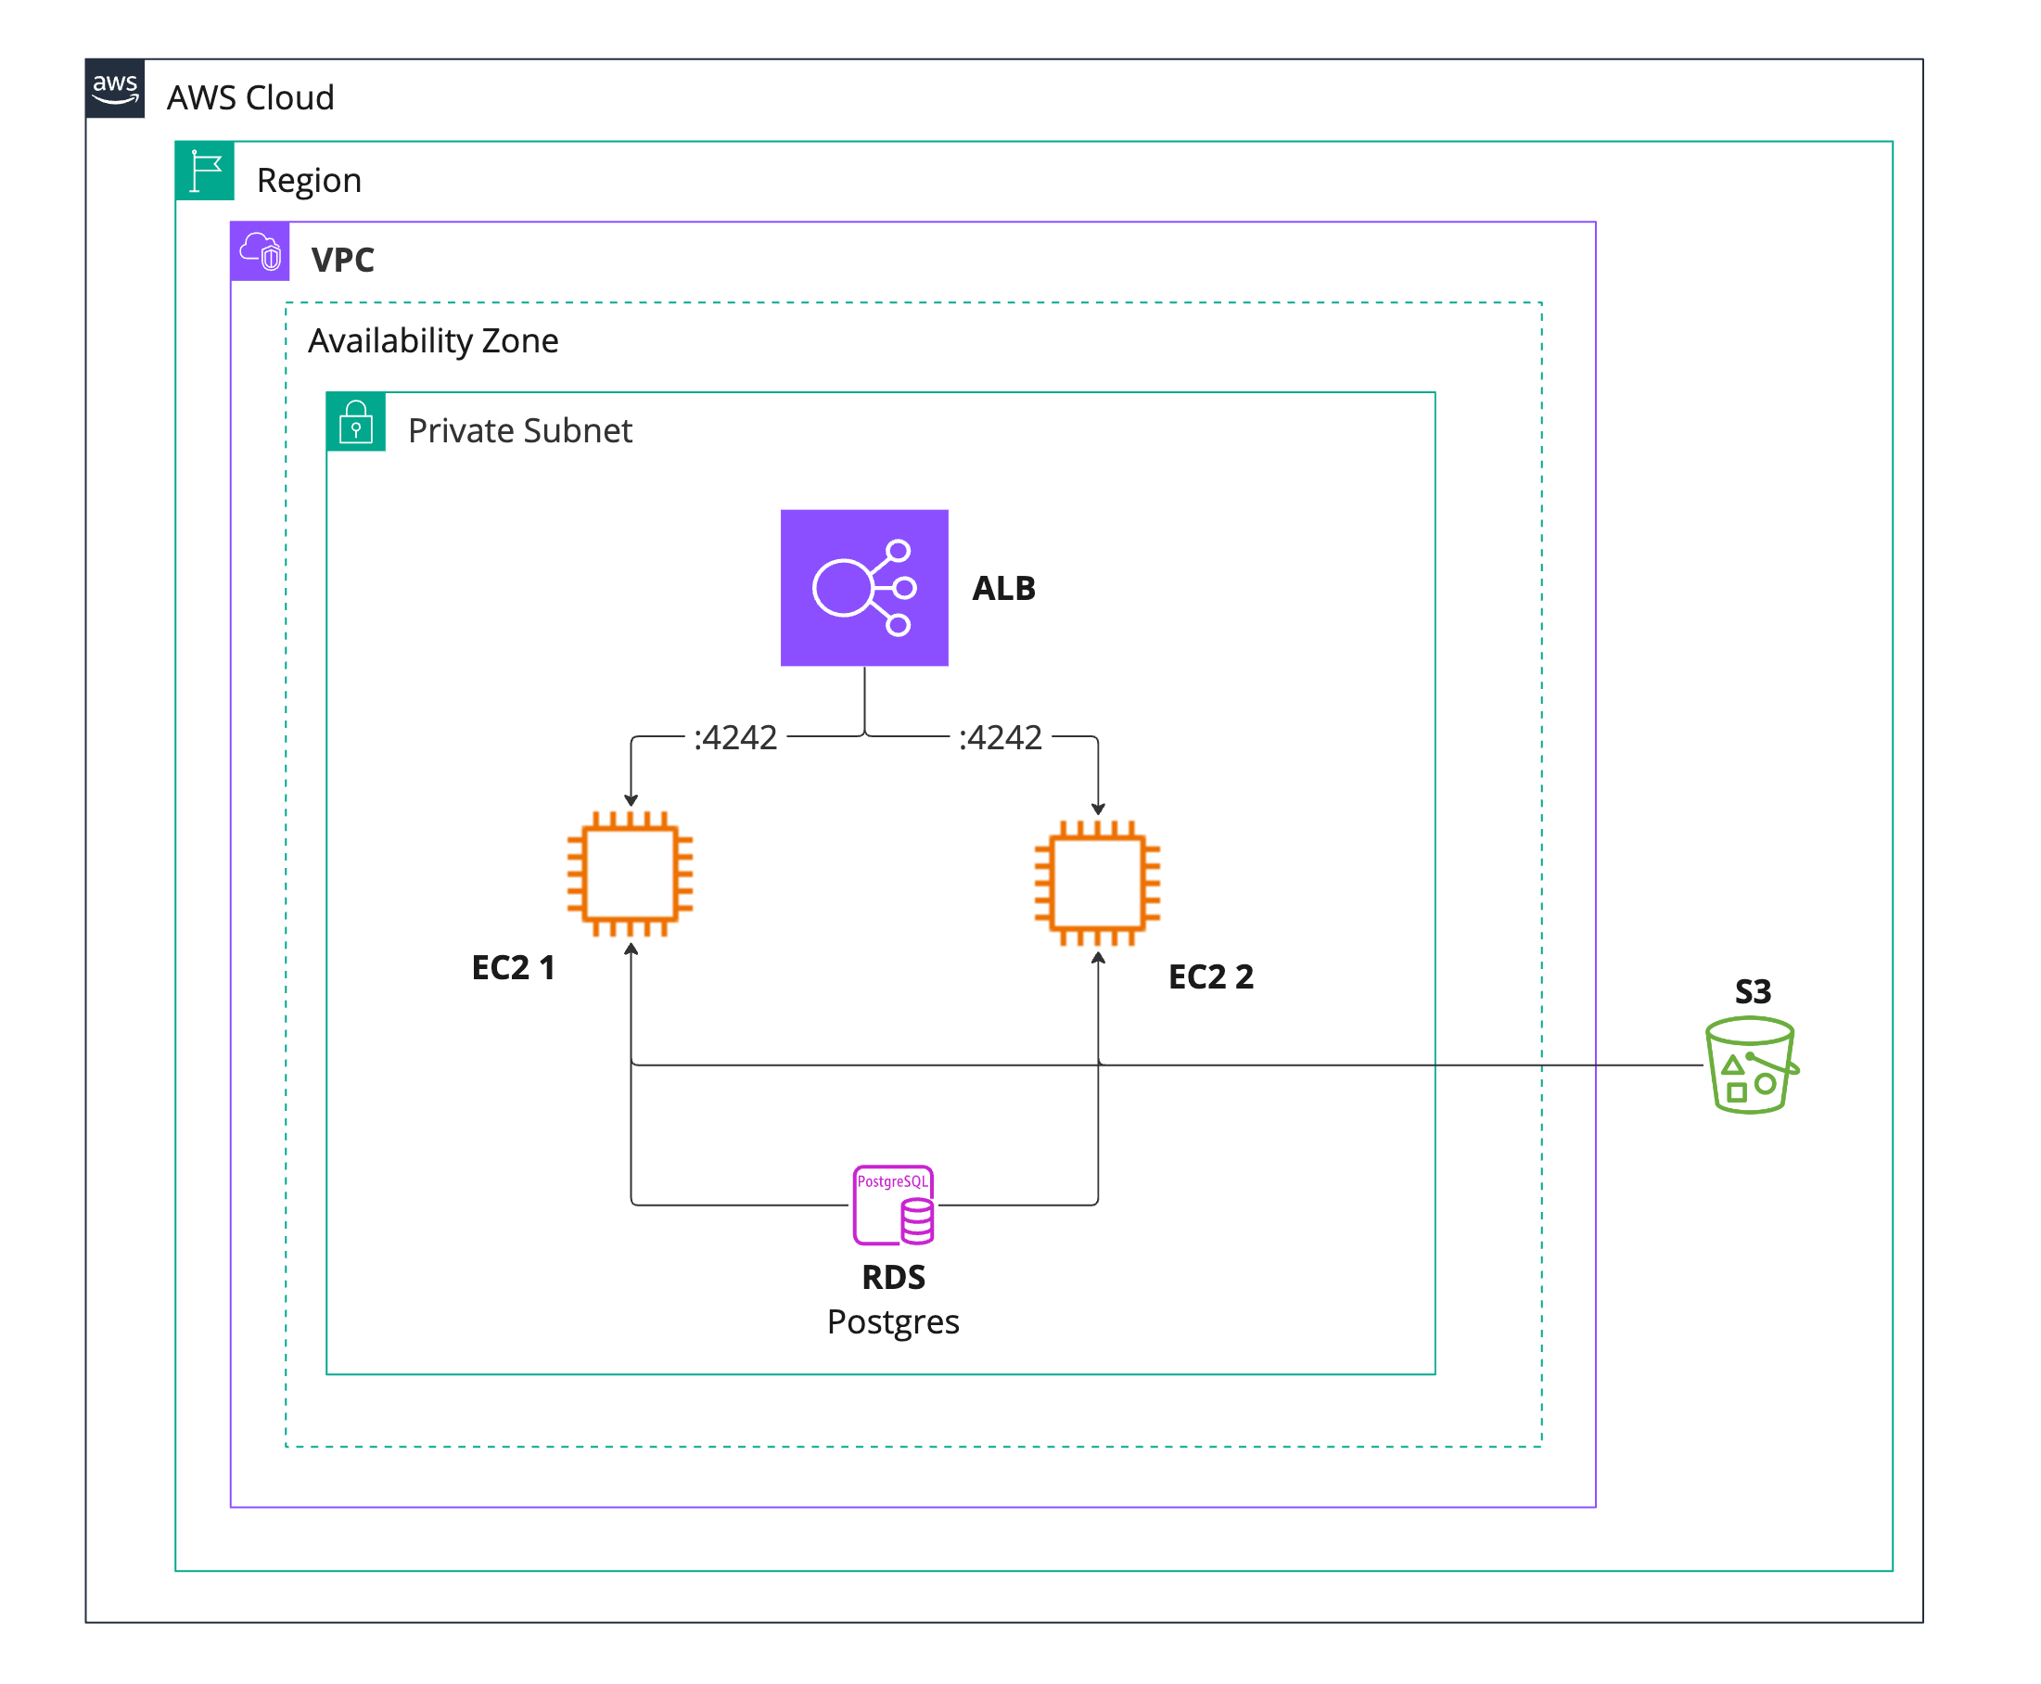
Task: Select the Availability Zone label
Action: pos(433,341)
